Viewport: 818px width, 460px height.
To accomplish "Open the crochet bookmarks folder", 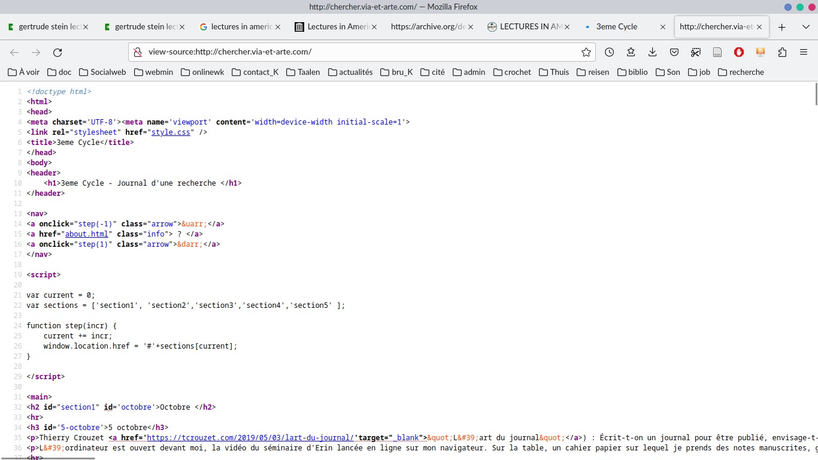I will point(512,72).
